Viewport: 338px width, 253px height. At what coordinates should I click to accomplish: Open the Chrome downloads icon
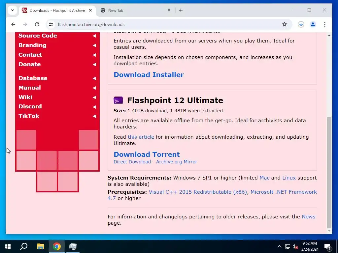click(301, 24)
